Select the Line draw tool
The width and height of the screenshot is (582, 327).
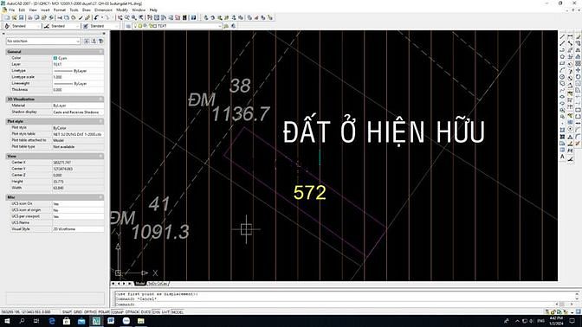point(562,36)
